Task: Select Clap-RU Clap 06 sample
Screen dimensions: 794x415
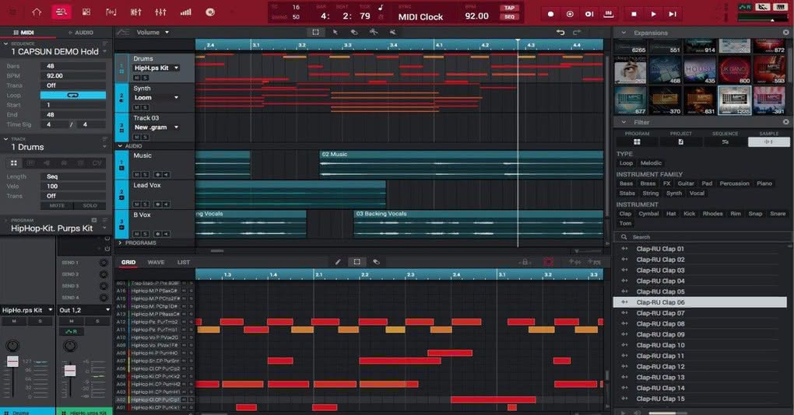Action: (700, 302)
